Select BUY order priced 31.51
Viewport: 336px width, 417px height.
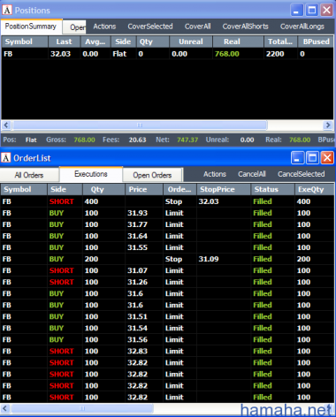(x=167, y=316)
